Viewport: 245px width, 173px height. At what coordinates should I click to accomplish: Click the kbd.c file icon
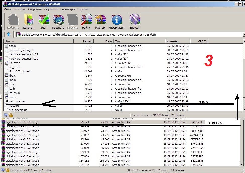tap(7, 76)
